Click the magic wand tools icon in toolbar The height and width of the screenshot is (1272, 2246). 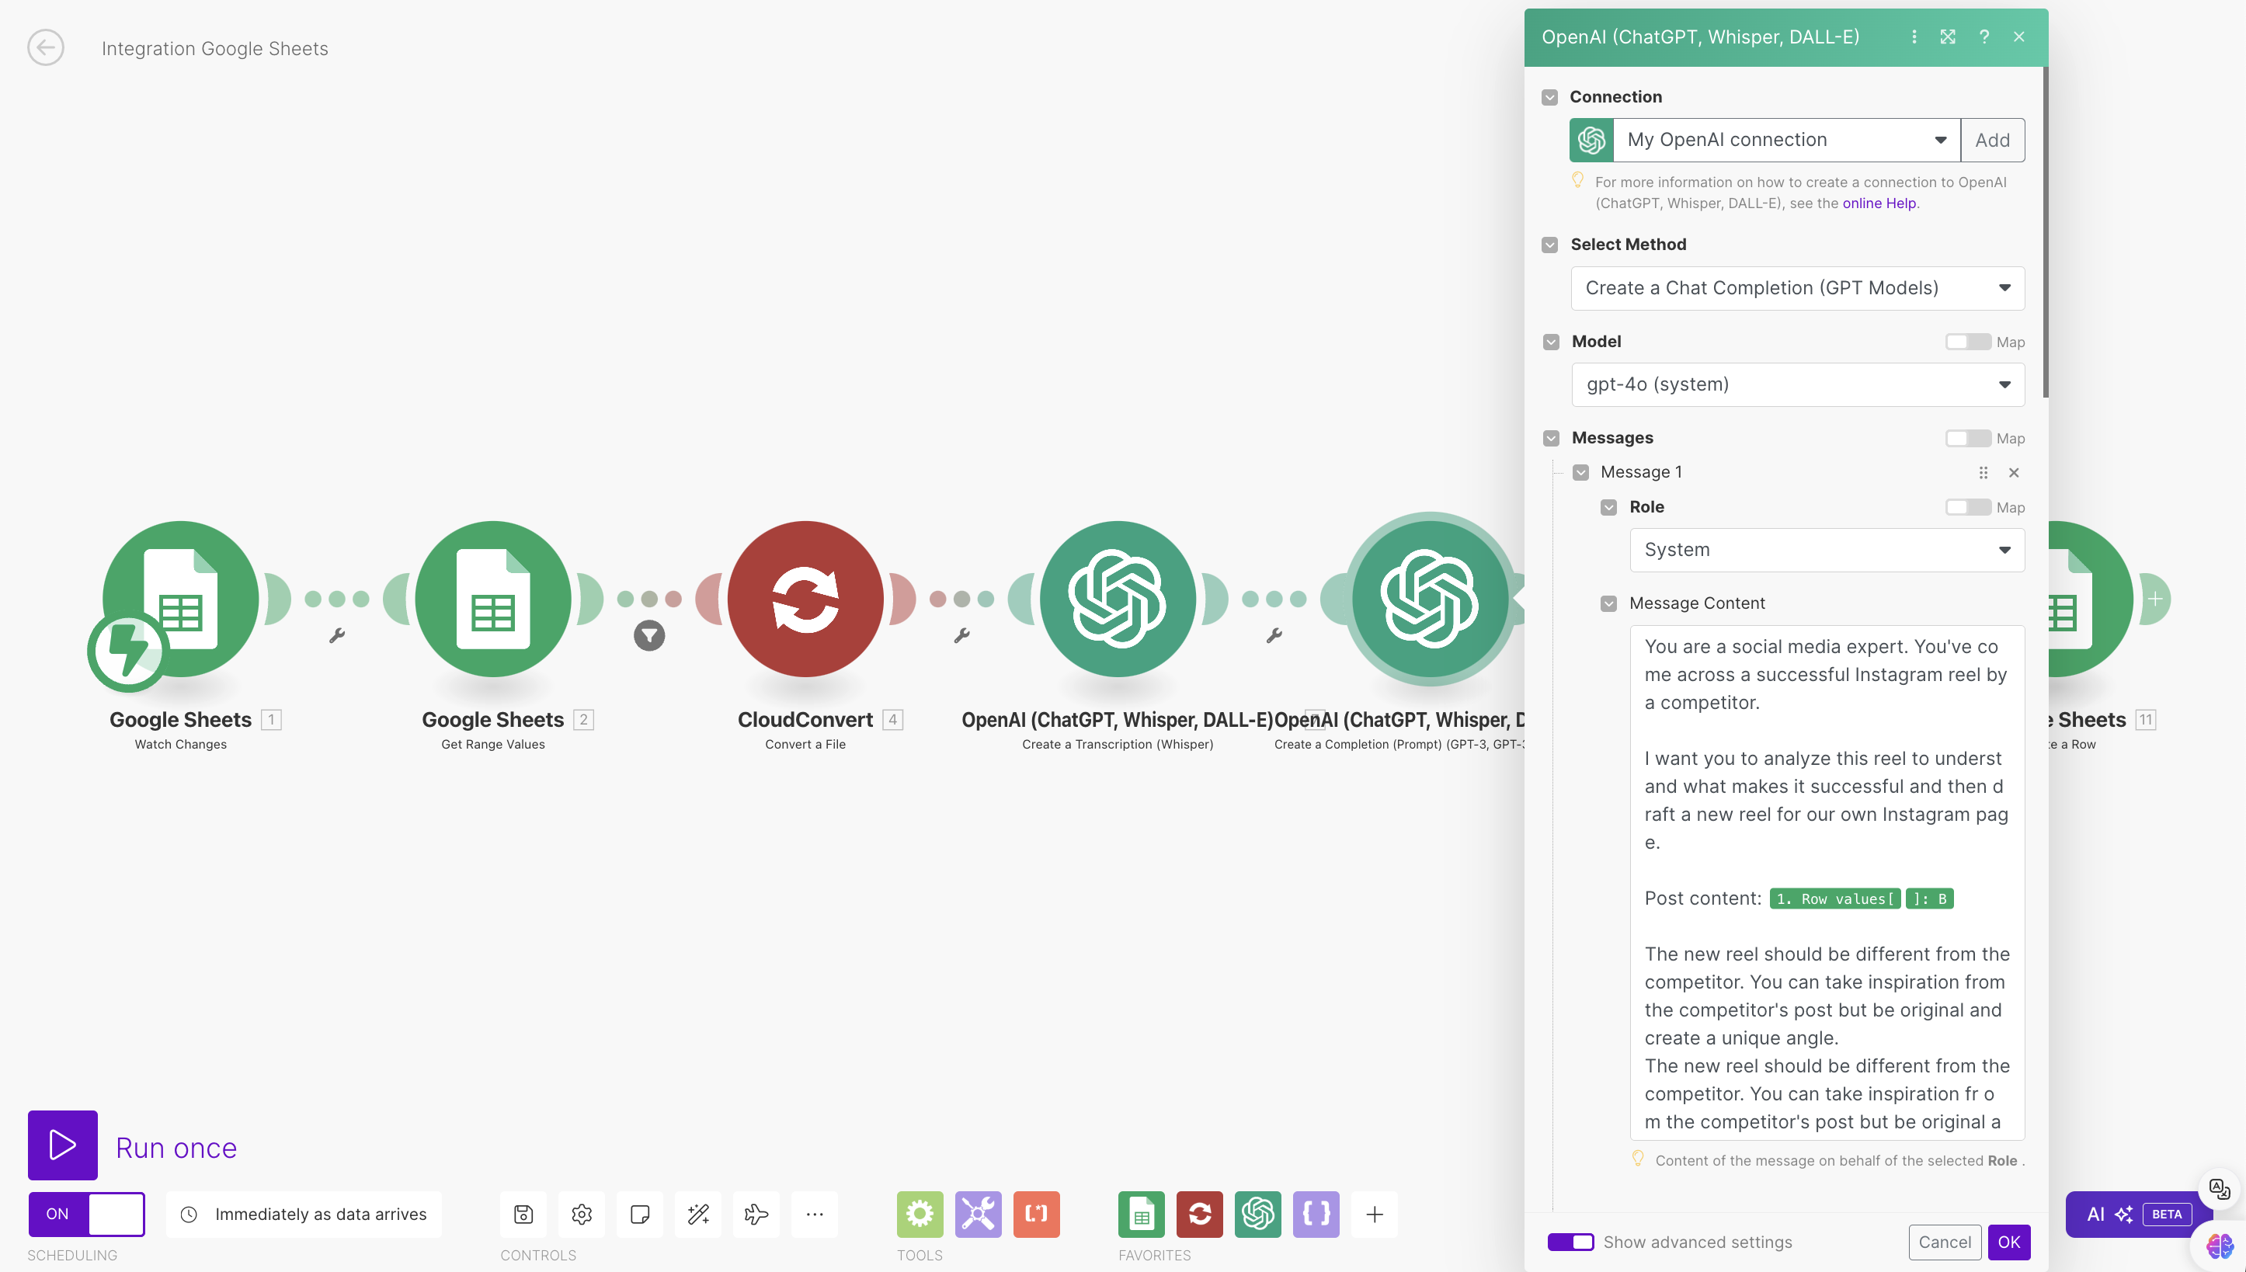(x=701, y=1215)
